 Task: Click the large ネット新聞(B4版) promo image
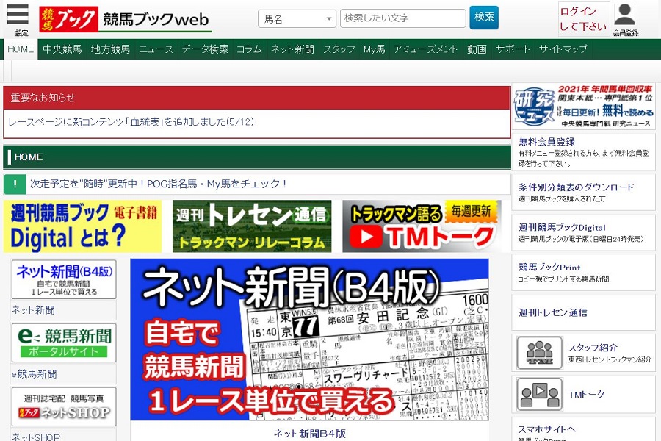click(309, 340)
